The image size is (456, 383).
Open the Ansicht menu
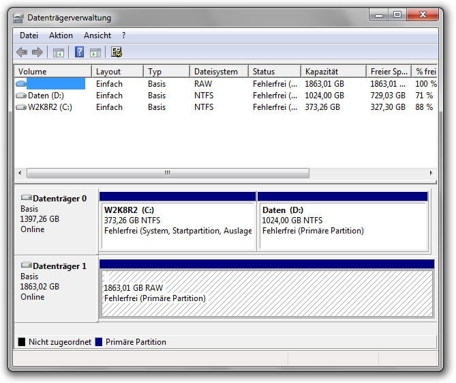tap(97, 36)
